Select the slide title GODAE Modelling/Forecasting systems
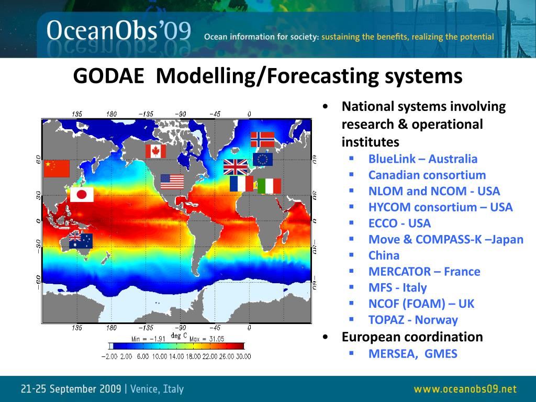This screenshot has height=402, width=536. (267, 76)
